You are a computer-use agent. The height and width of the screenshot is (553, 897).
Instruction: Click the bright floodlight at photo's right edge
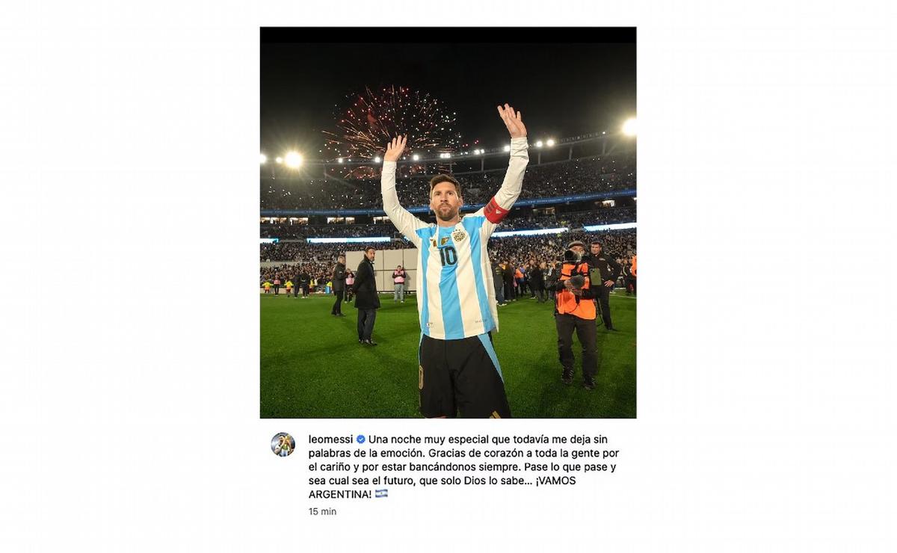[x=629, y=127]
